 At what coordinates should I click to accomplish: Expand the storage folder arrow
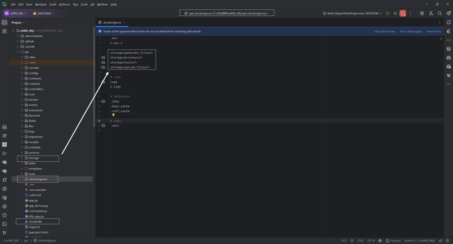pos(22,158)
